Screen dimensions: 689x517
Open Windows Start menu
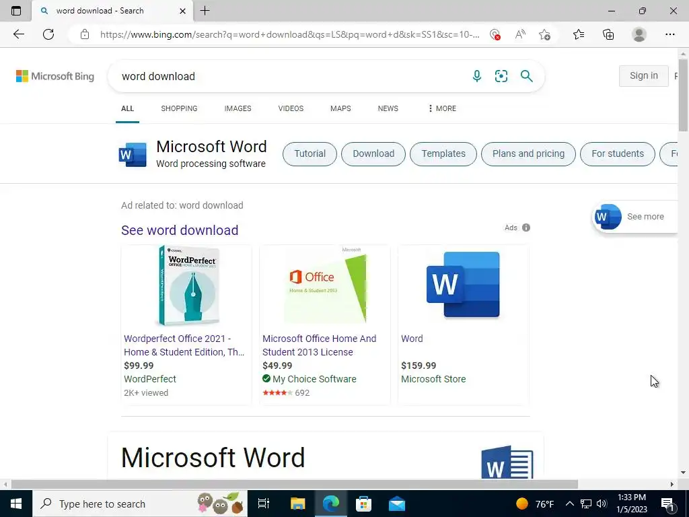(x=16, y=504)
